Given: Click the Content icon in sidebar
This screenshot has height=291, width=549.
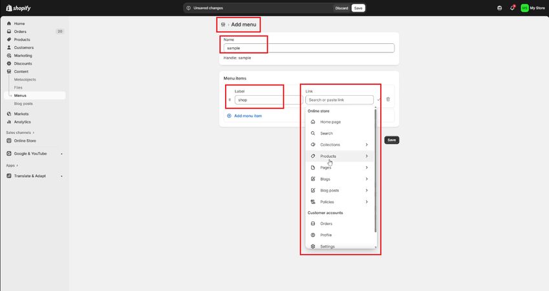Looking at the screenshot, I should coord(9,71).
